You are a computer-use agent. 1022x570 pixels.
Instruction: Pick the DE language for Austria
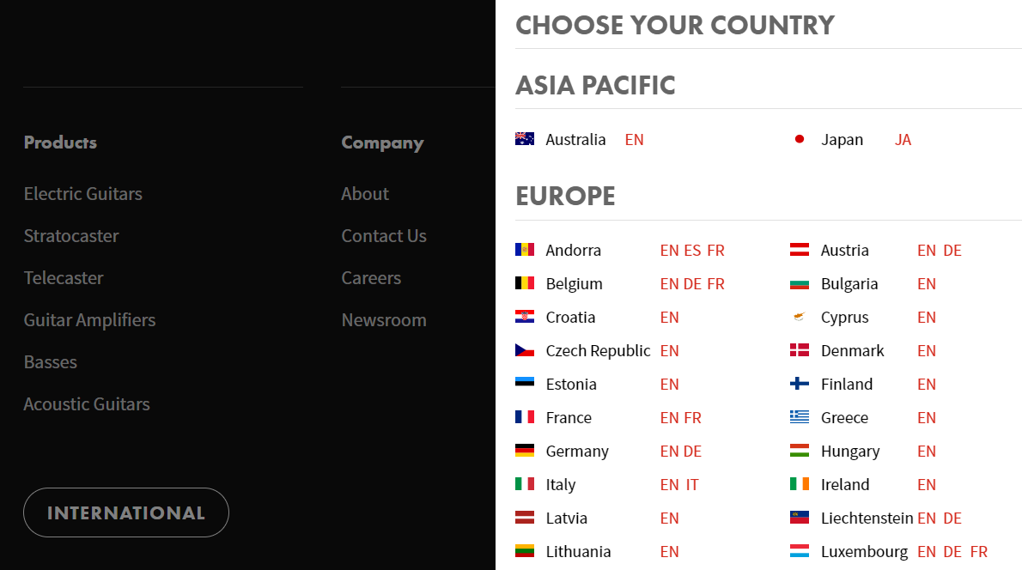952,250
